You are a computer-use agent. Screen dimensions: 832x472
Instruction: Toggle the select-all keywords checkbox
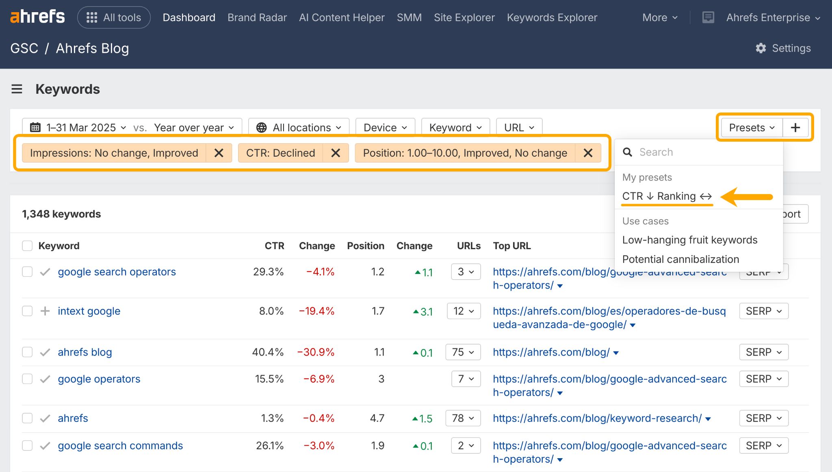click(27, 246)
